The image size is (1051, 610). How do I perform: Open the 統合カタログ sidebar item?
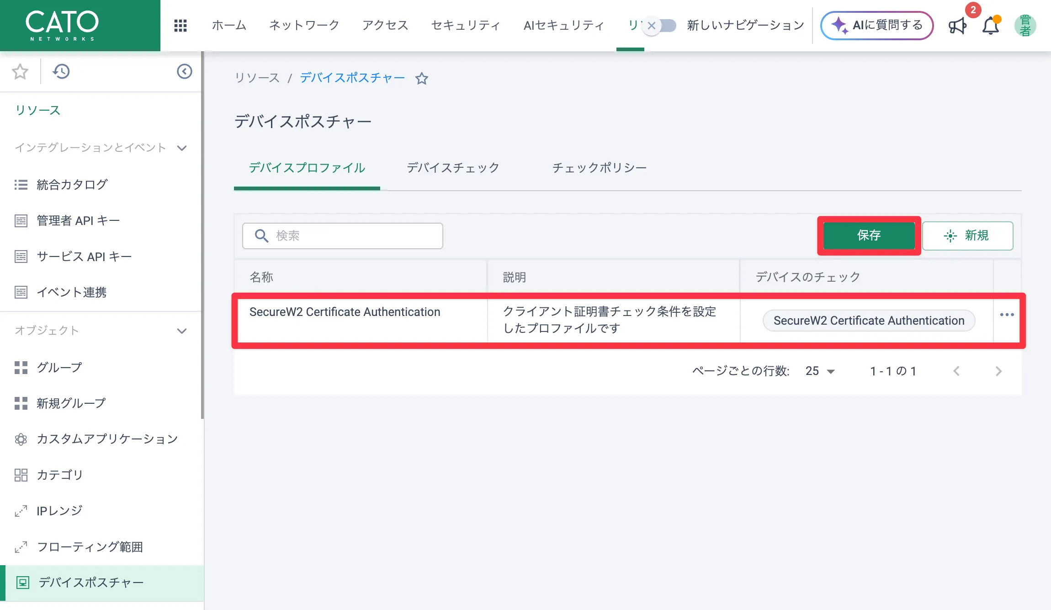(101, 185)
